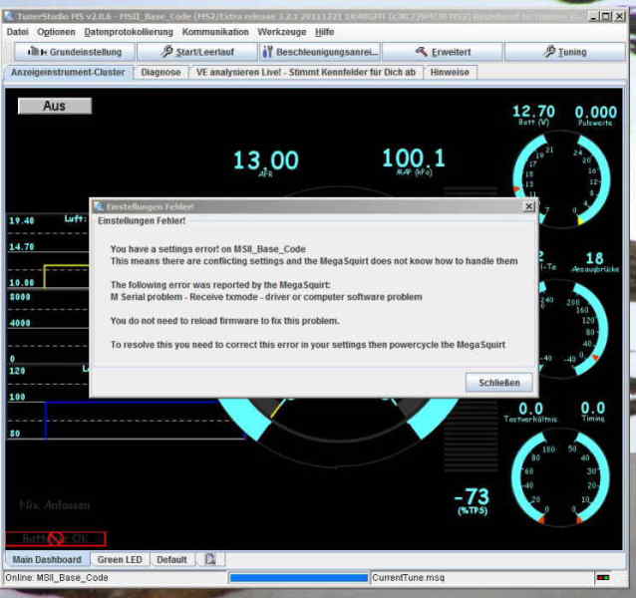Open the Datenprotokollierung menu
636x598 pixels.
[128, 32]
